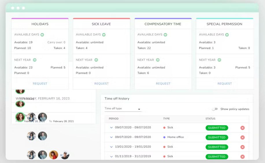This screenshot has width=265, height=163.
Task: Click SUBMITTED badge on 13/01/2020 row
Action: pos(217,147)
